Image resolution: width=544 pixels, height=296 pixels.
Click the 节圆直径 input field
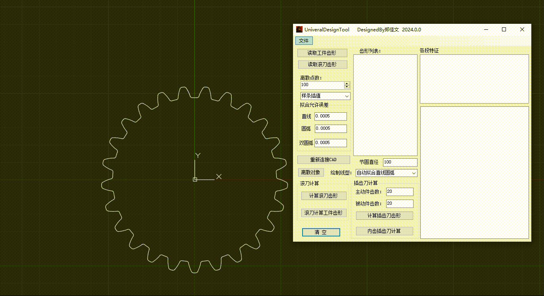point(400,162)
